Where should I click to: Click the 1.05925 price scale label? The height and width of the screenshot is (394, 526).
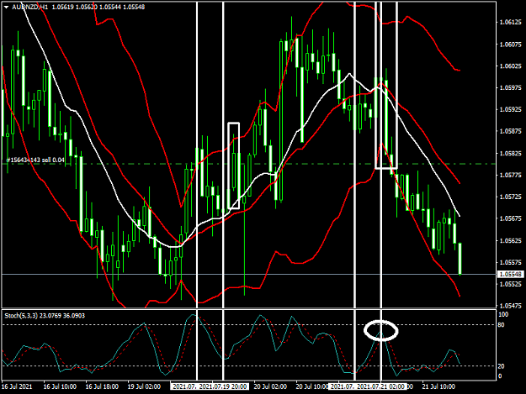511,109
